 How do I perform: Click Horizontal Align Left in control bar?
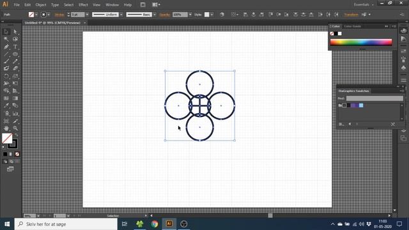click(x=245, y=15)
